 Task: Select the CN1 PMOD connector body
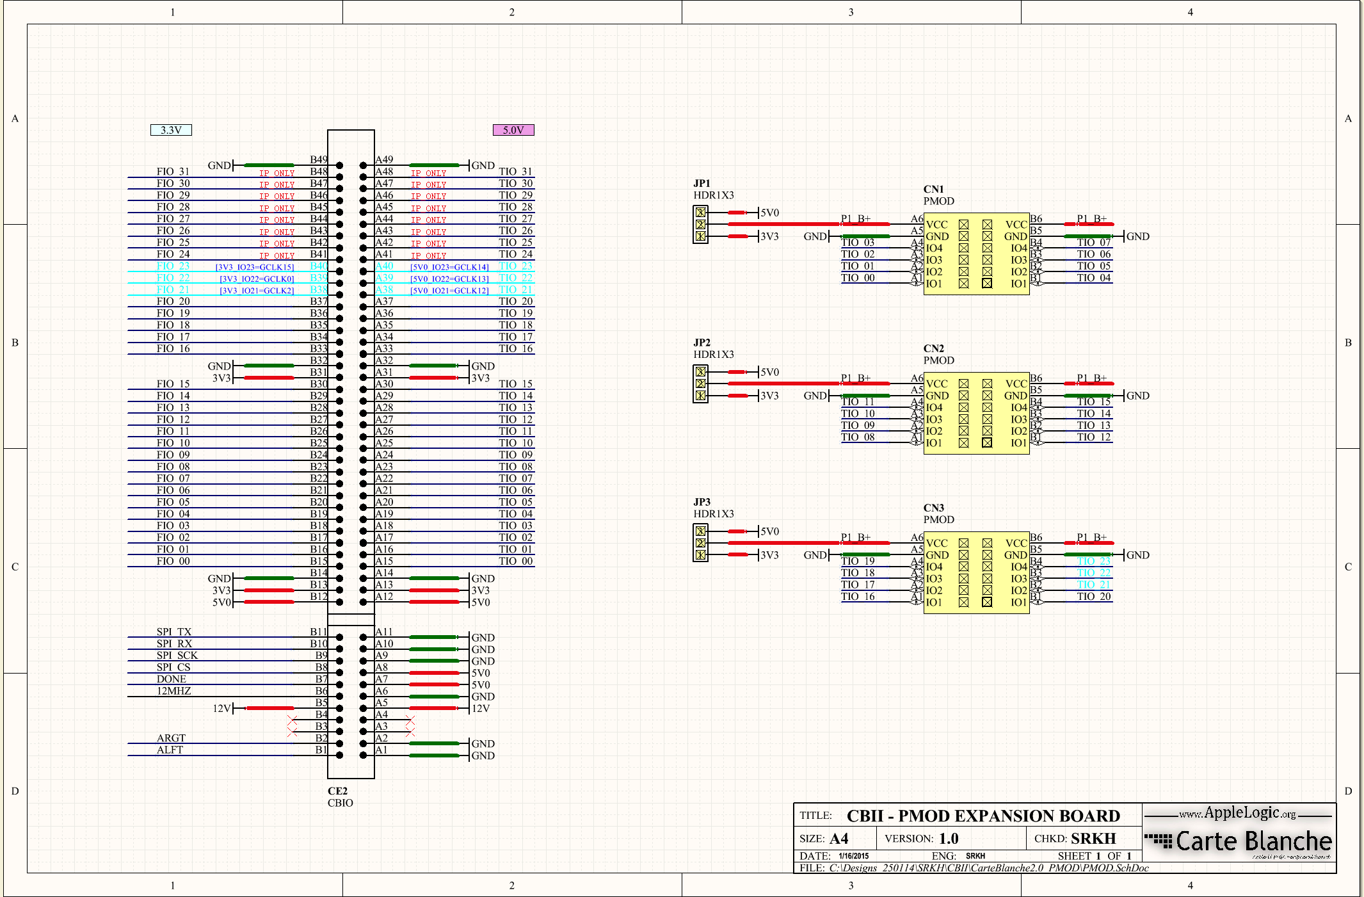976,254
